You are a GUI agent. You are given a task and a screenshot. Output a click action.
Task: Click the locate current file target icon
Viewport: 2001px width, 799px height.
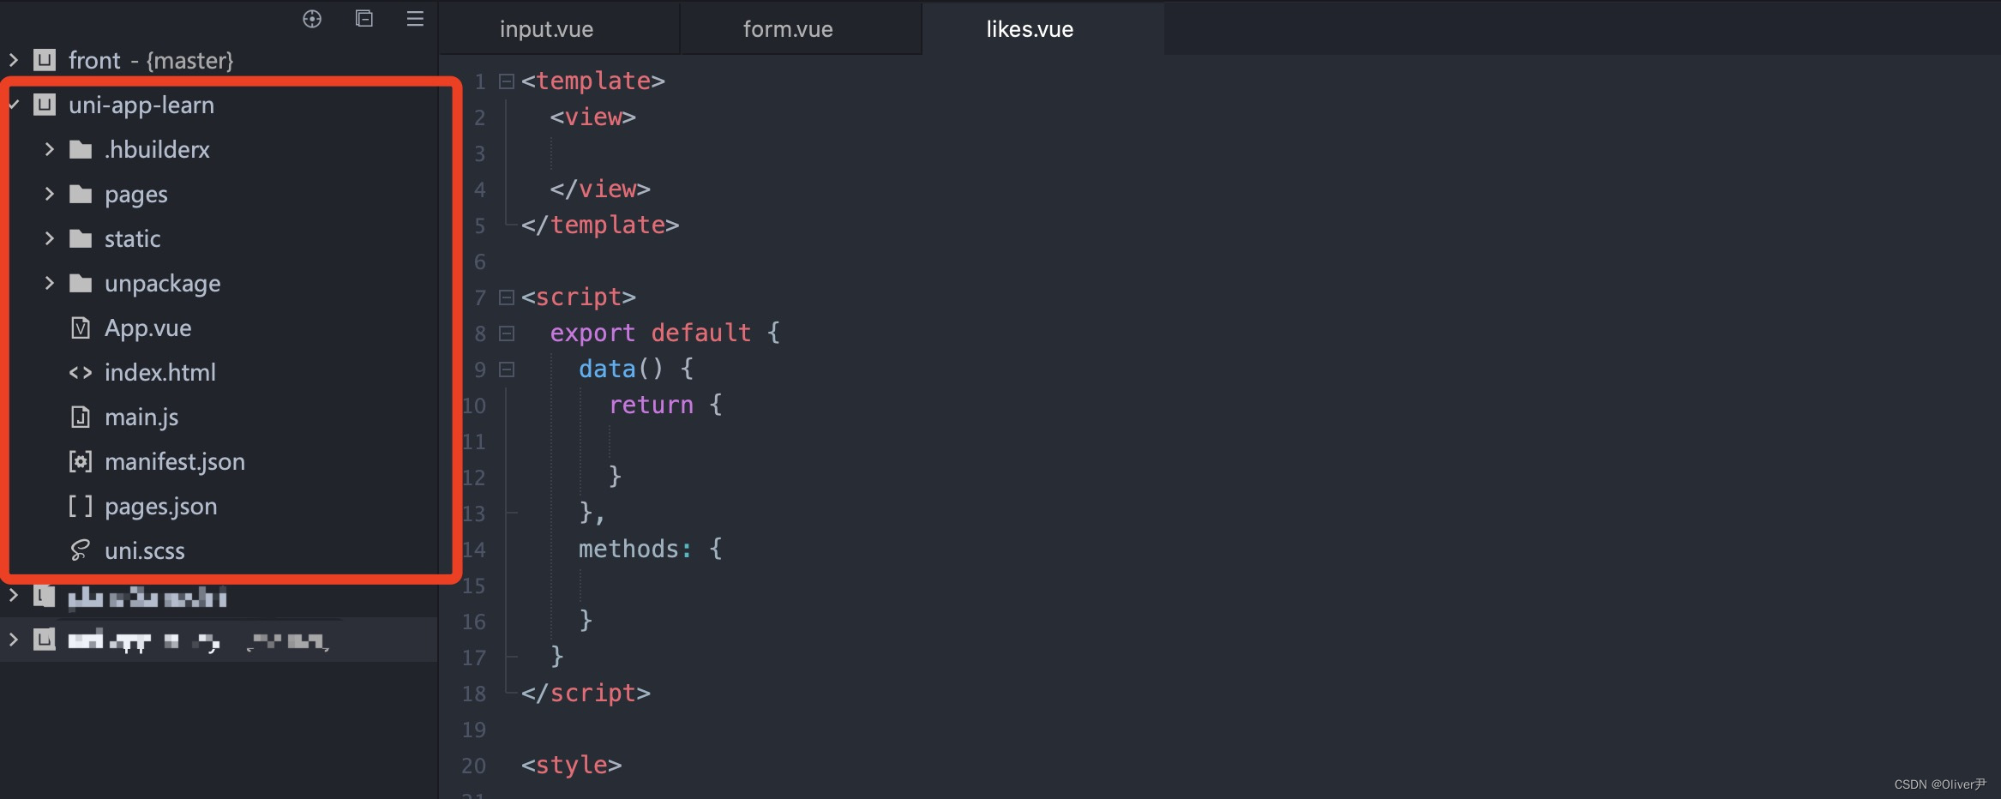(x=312, y=19)
